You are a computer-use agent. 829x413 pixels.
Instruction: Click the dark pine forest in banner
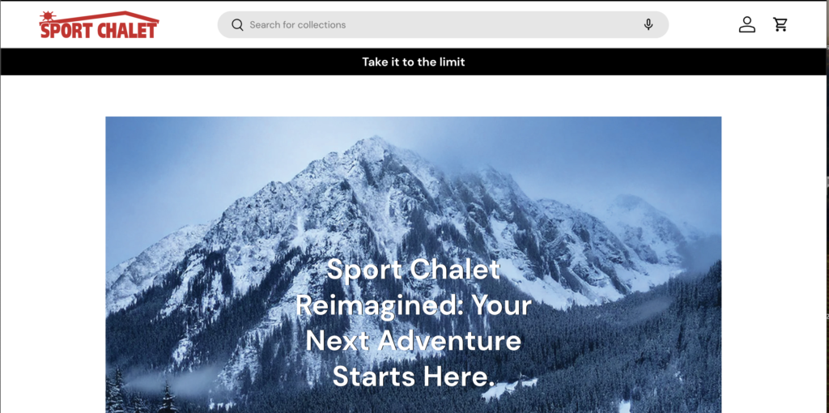[635, 349]
